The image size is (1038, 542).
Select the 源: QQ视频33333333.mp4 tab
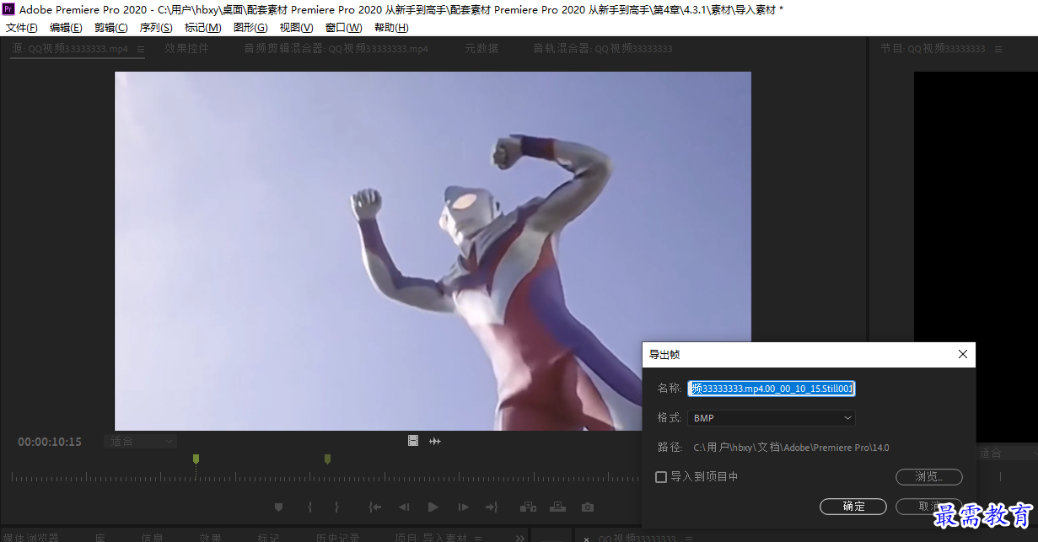pyautogui.click(x=70, y=50)
